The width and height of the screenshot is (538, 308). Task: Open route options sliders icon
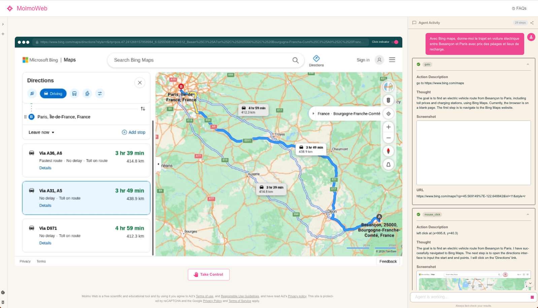[100, 94]
